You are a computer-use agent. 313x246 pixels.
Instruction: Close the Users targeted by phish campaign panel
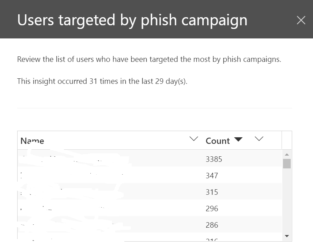[x=301, y=20]
